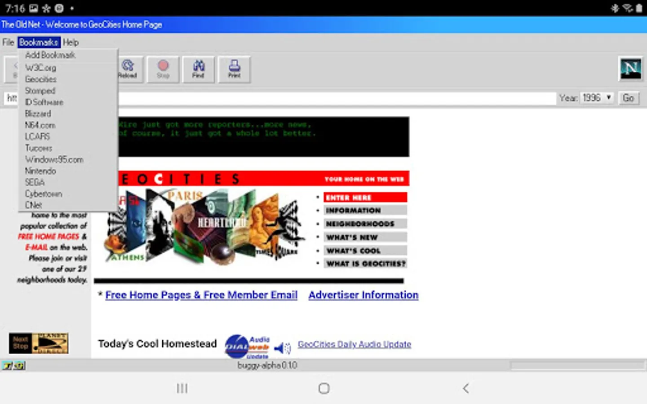
Task: Click the WHAT IS GEOCITIES? button
Action: tap(365, 263)
